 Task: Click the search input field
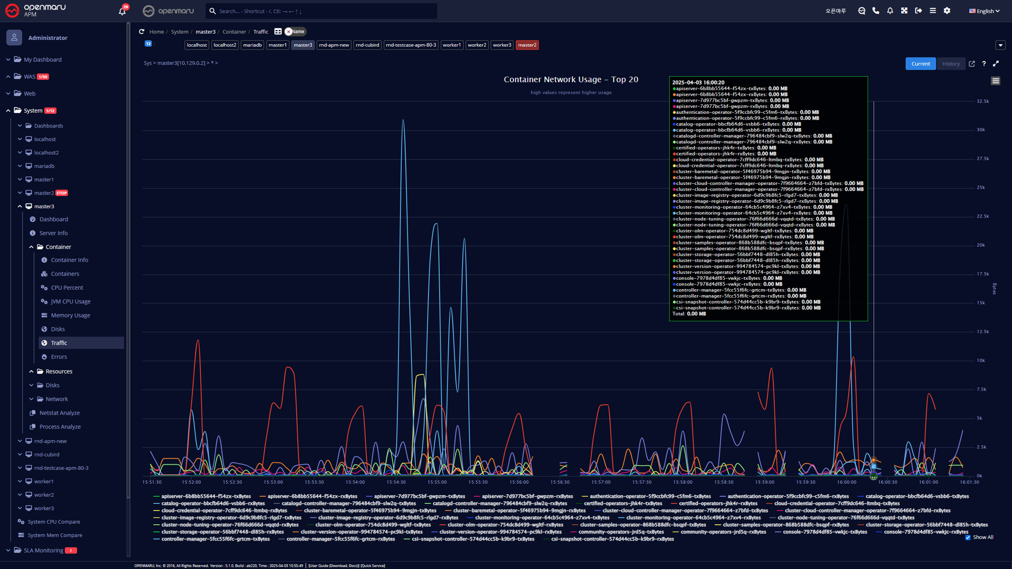pos(322,11)
